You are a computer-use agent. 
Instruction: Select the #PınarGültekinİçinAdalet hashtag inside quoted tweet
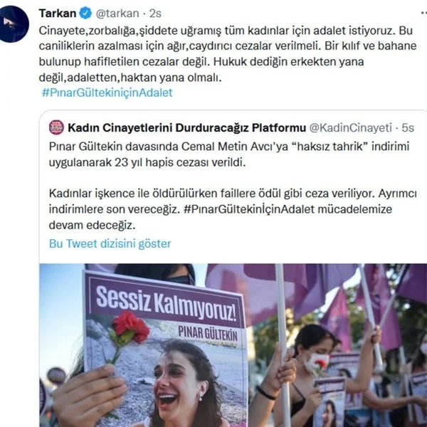pyautogui.click(x=249, y=209)
